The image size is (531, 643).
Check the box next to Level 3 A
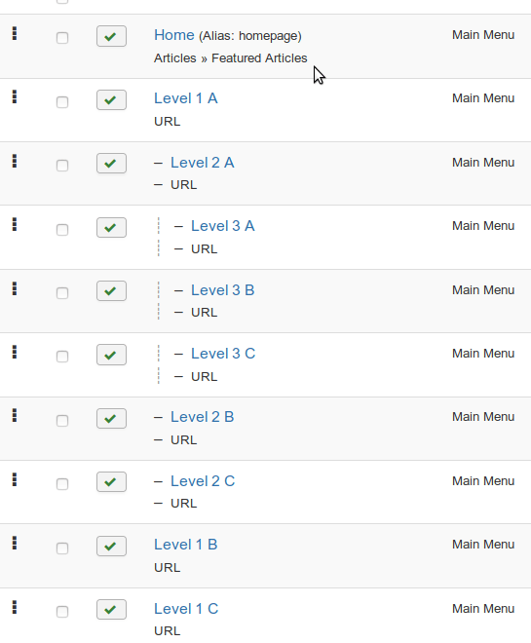coord(62,230)
